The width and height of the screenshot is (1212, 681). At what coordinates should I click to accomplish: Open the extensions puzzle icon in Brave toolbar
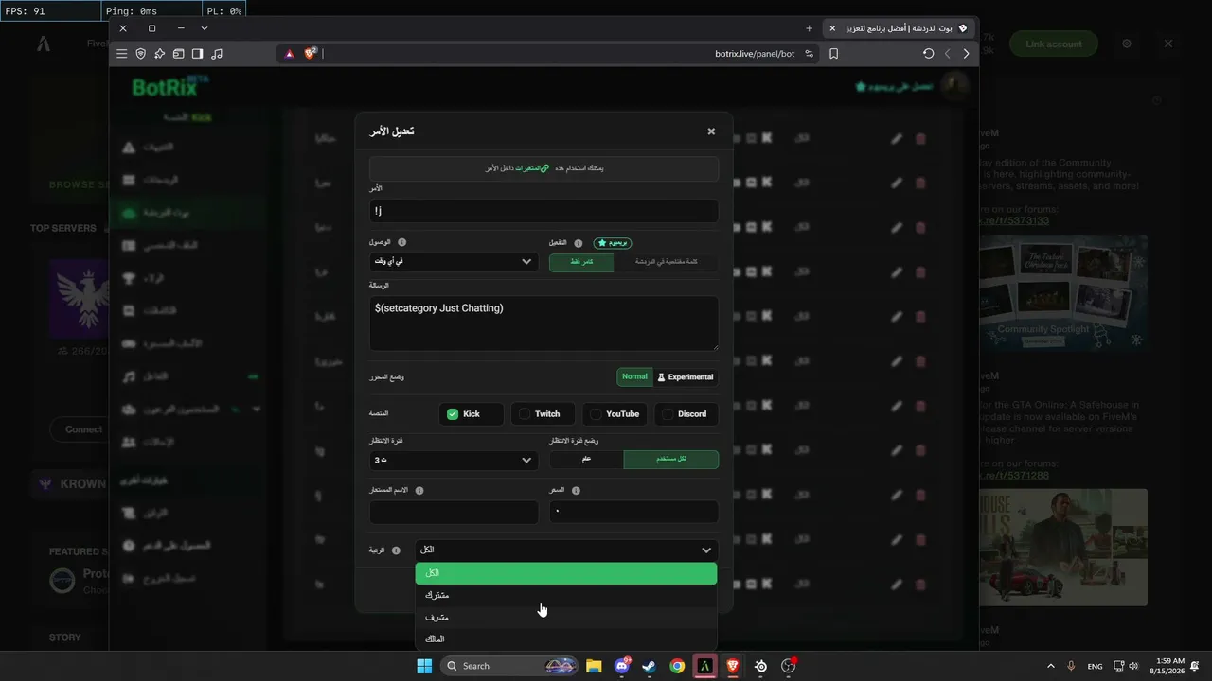point(160,54)
